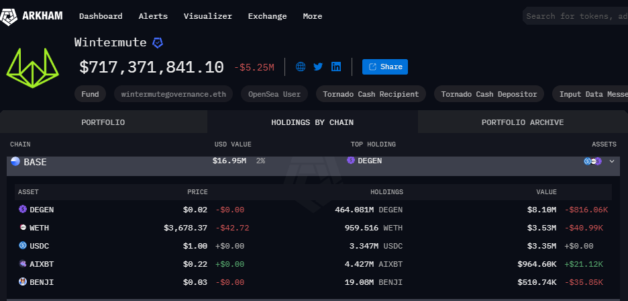Click the total balance $717,371,841.10

pyautogui.click(x=152, y=67)
